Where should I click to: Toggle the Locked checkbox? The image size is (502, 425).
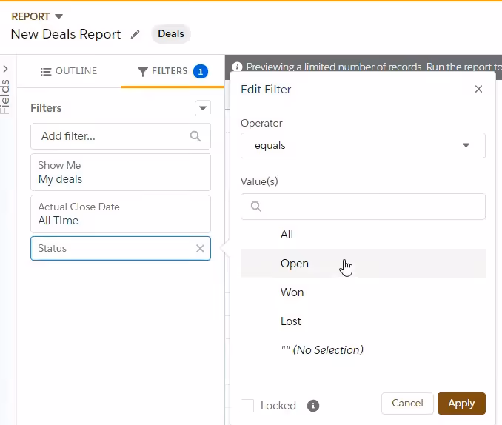(x=247, y=406)
